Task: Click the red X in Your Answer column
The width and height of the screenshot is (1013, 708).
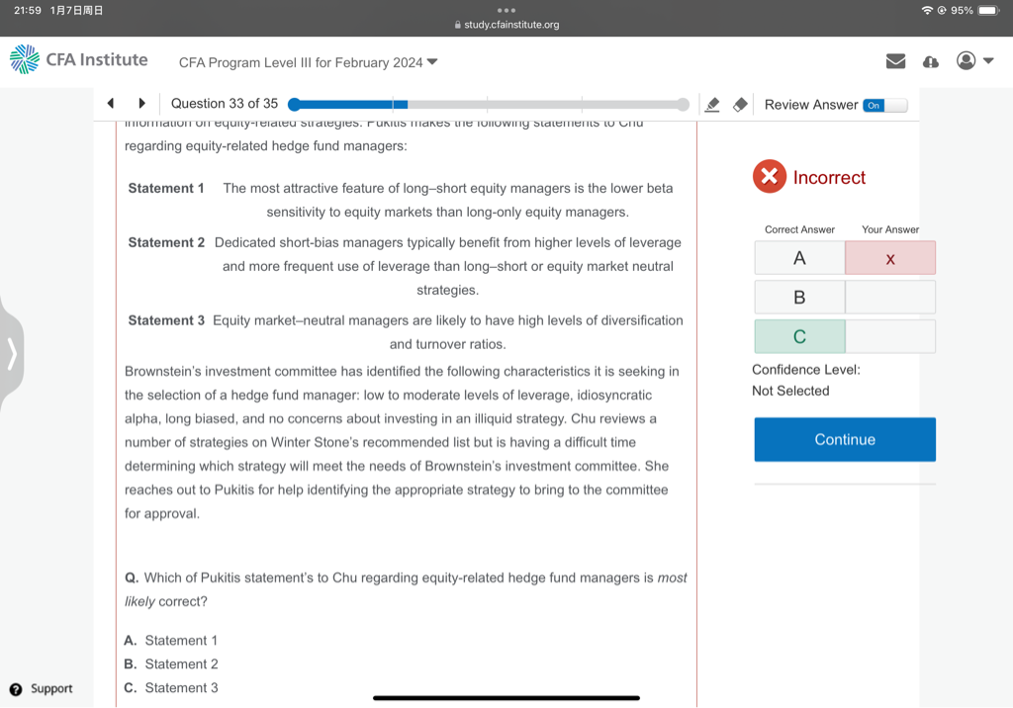Action: 890,258
